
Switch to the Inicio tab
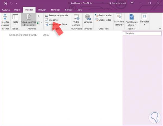pyautogui.click(x=17, y=10)
